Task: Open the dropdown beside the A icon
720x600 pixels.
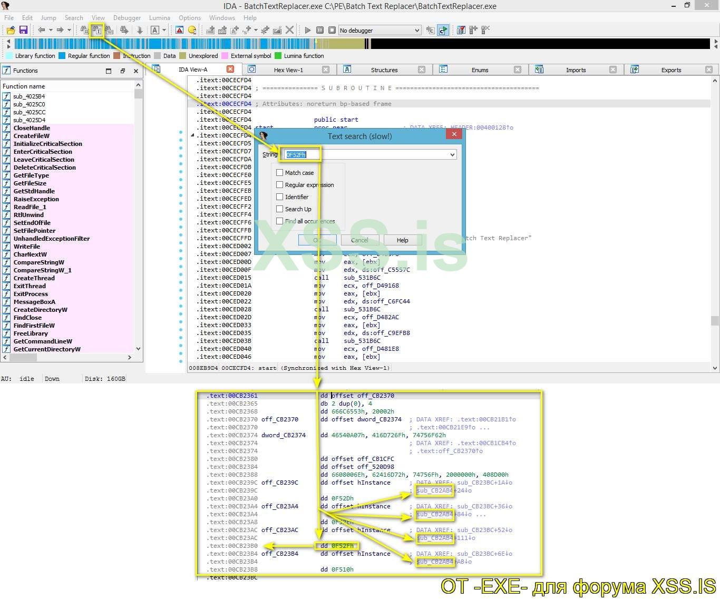Action: [164, 30]
